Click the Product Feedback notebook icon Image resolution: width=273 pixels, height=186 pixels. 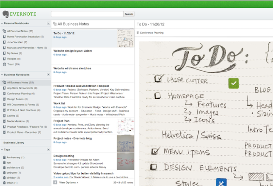click(4, 127)
